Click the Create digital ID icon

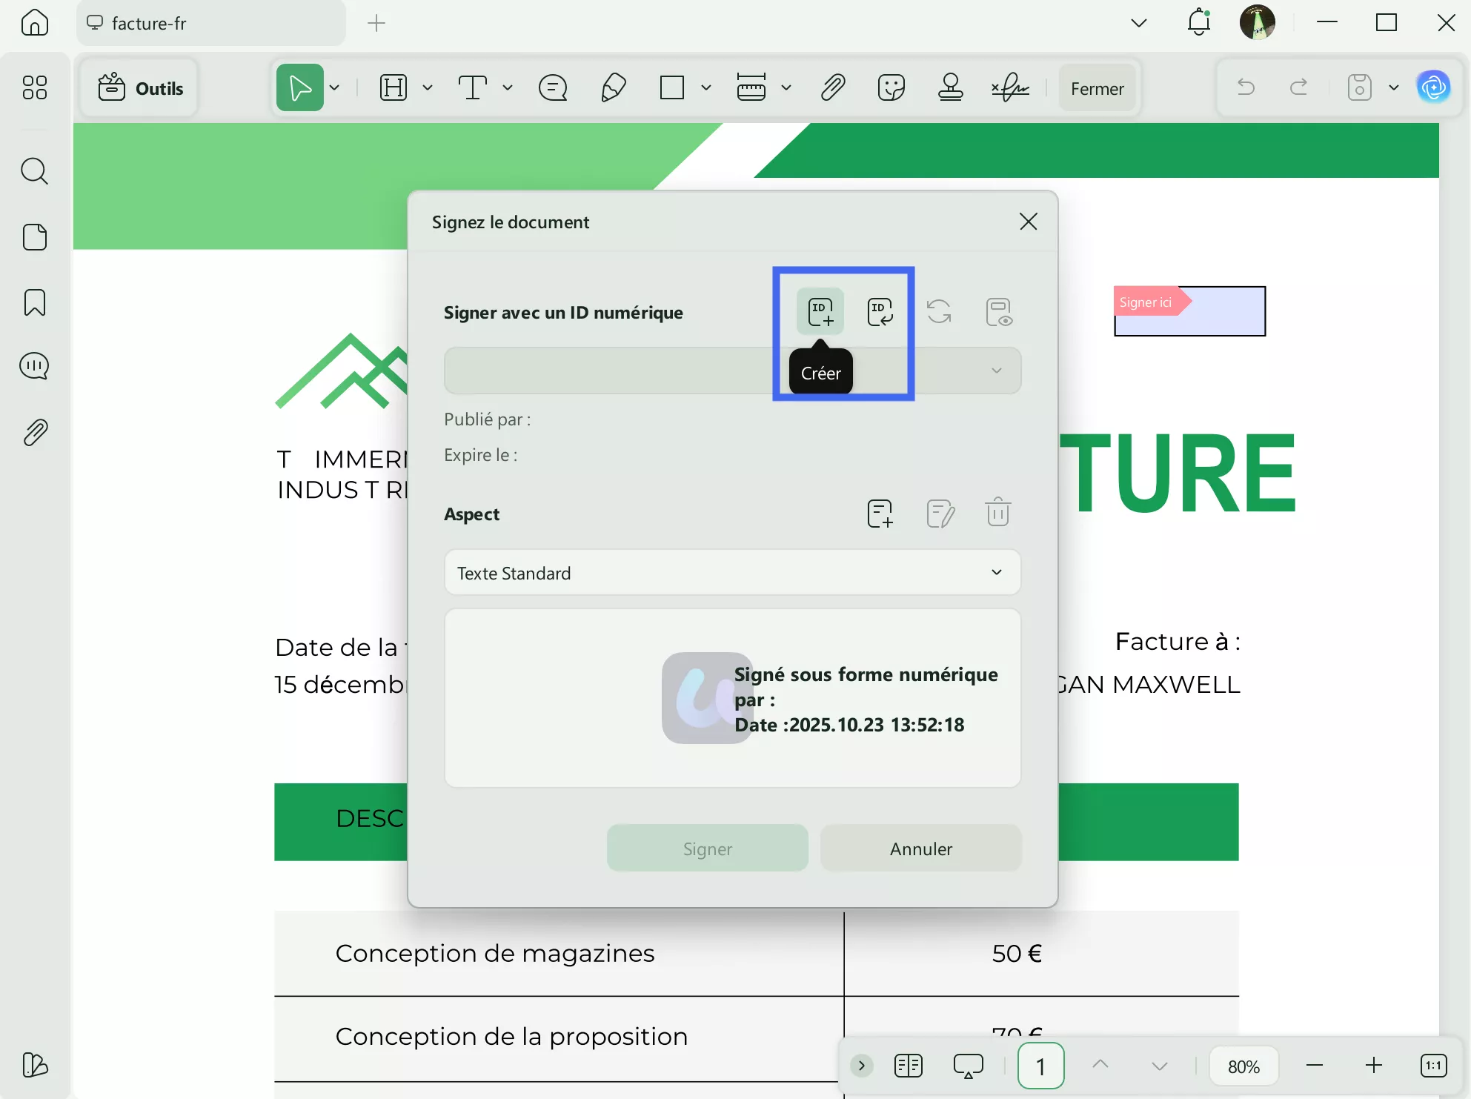pos(820,311)
